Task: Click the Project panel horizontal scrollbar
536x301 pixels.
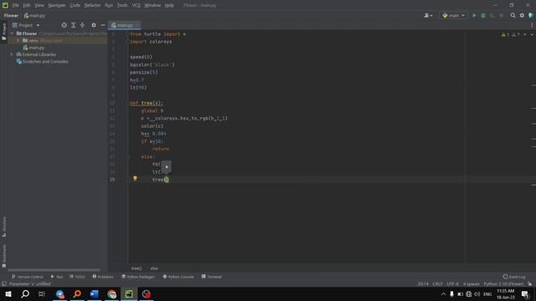Action: [x=54, y=270]
